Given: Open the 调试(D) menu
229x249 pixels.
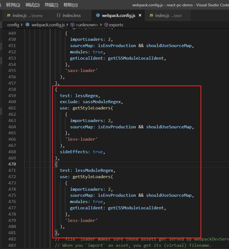Looking at the screenshot, I should pyautogui.click(x=32, y=5).
